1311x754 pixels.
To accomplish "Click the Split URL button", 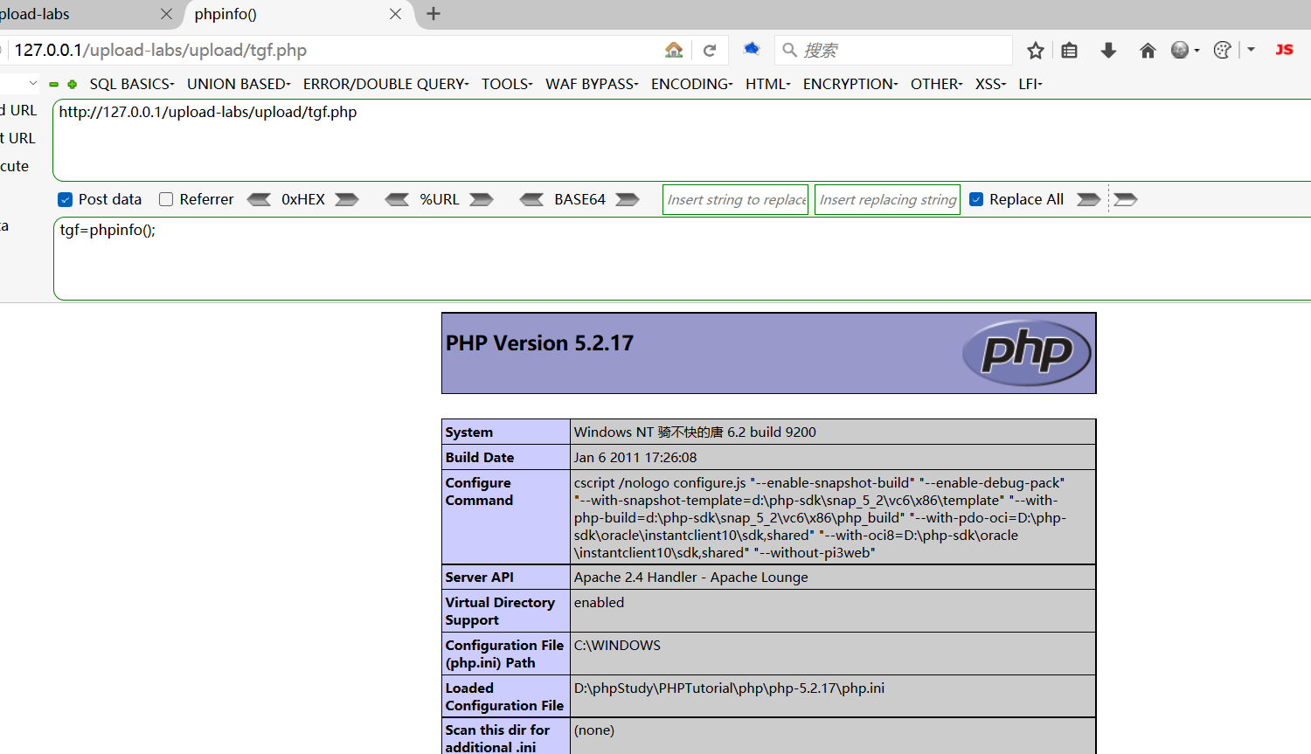I will [18, 138].
